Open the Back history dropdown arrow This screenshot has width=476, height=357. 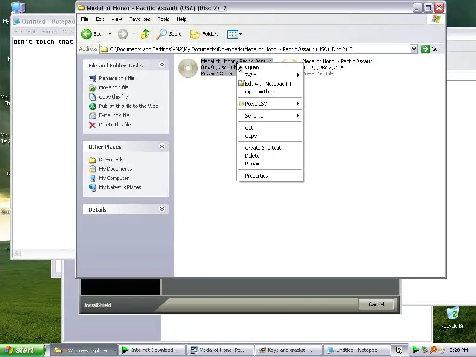(110, 34)
